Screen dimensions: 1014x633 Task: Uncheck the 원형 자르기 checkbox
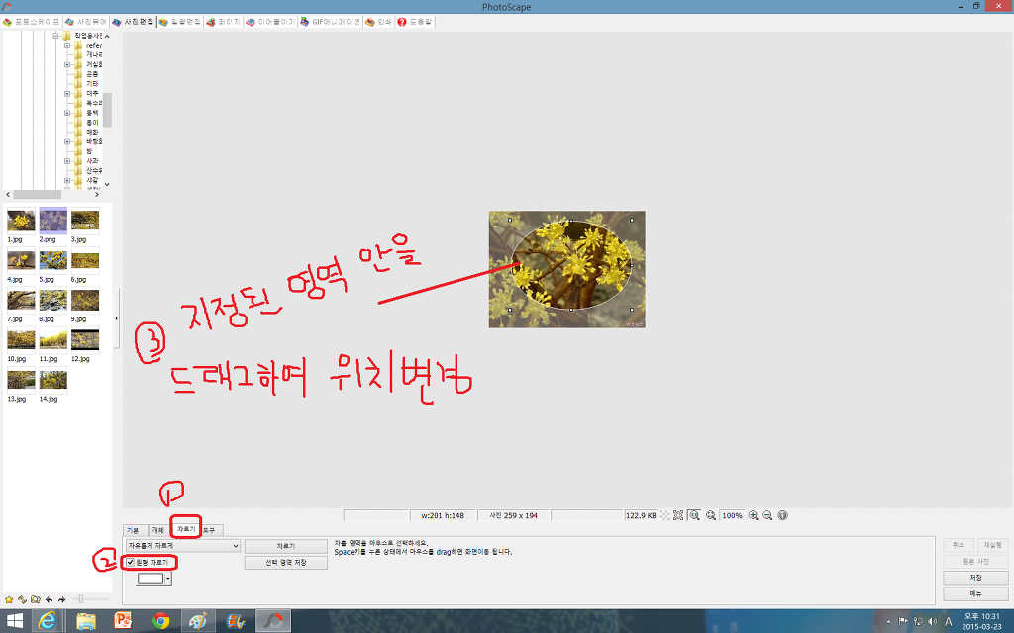click(131, 562)
